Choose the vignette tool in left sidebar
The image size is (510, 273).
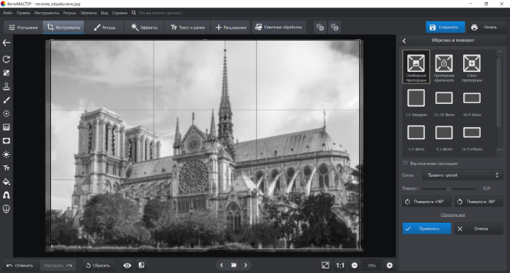click(6, 141)
